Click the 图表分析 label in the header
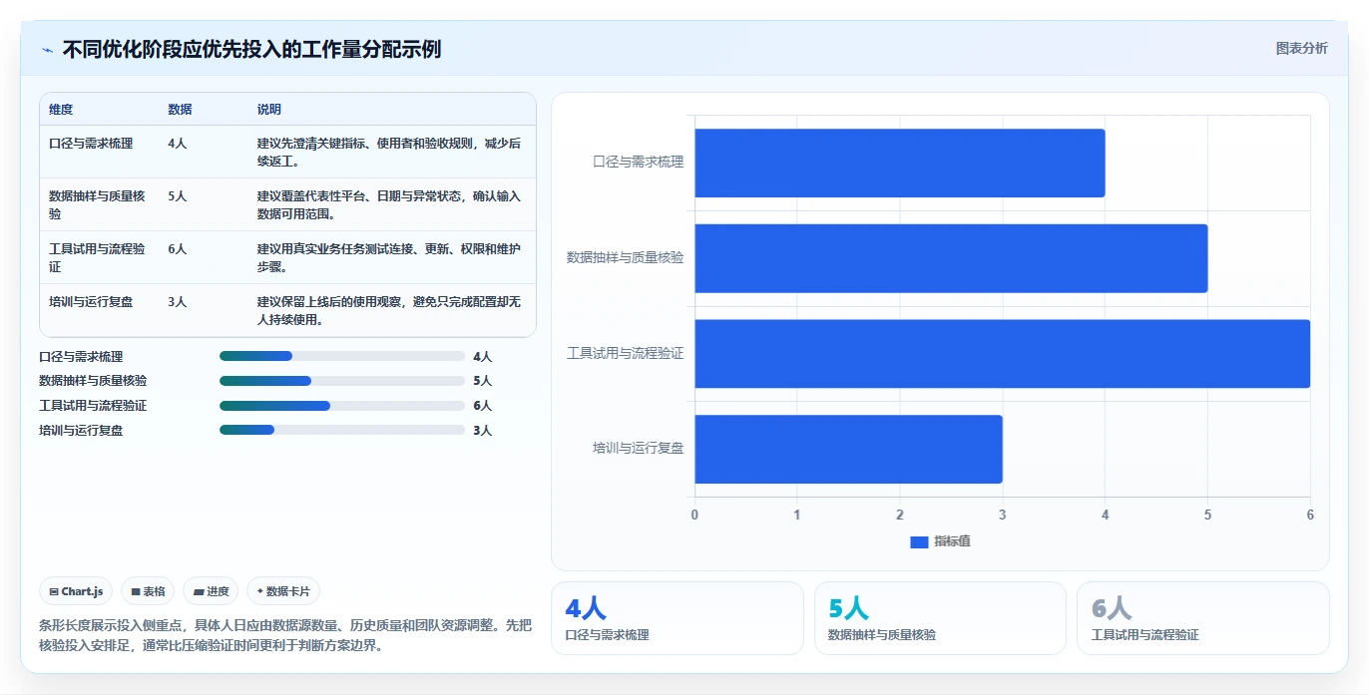Image resolution: width=1369 pixels, height=695 pixels. pos(1301,48)
